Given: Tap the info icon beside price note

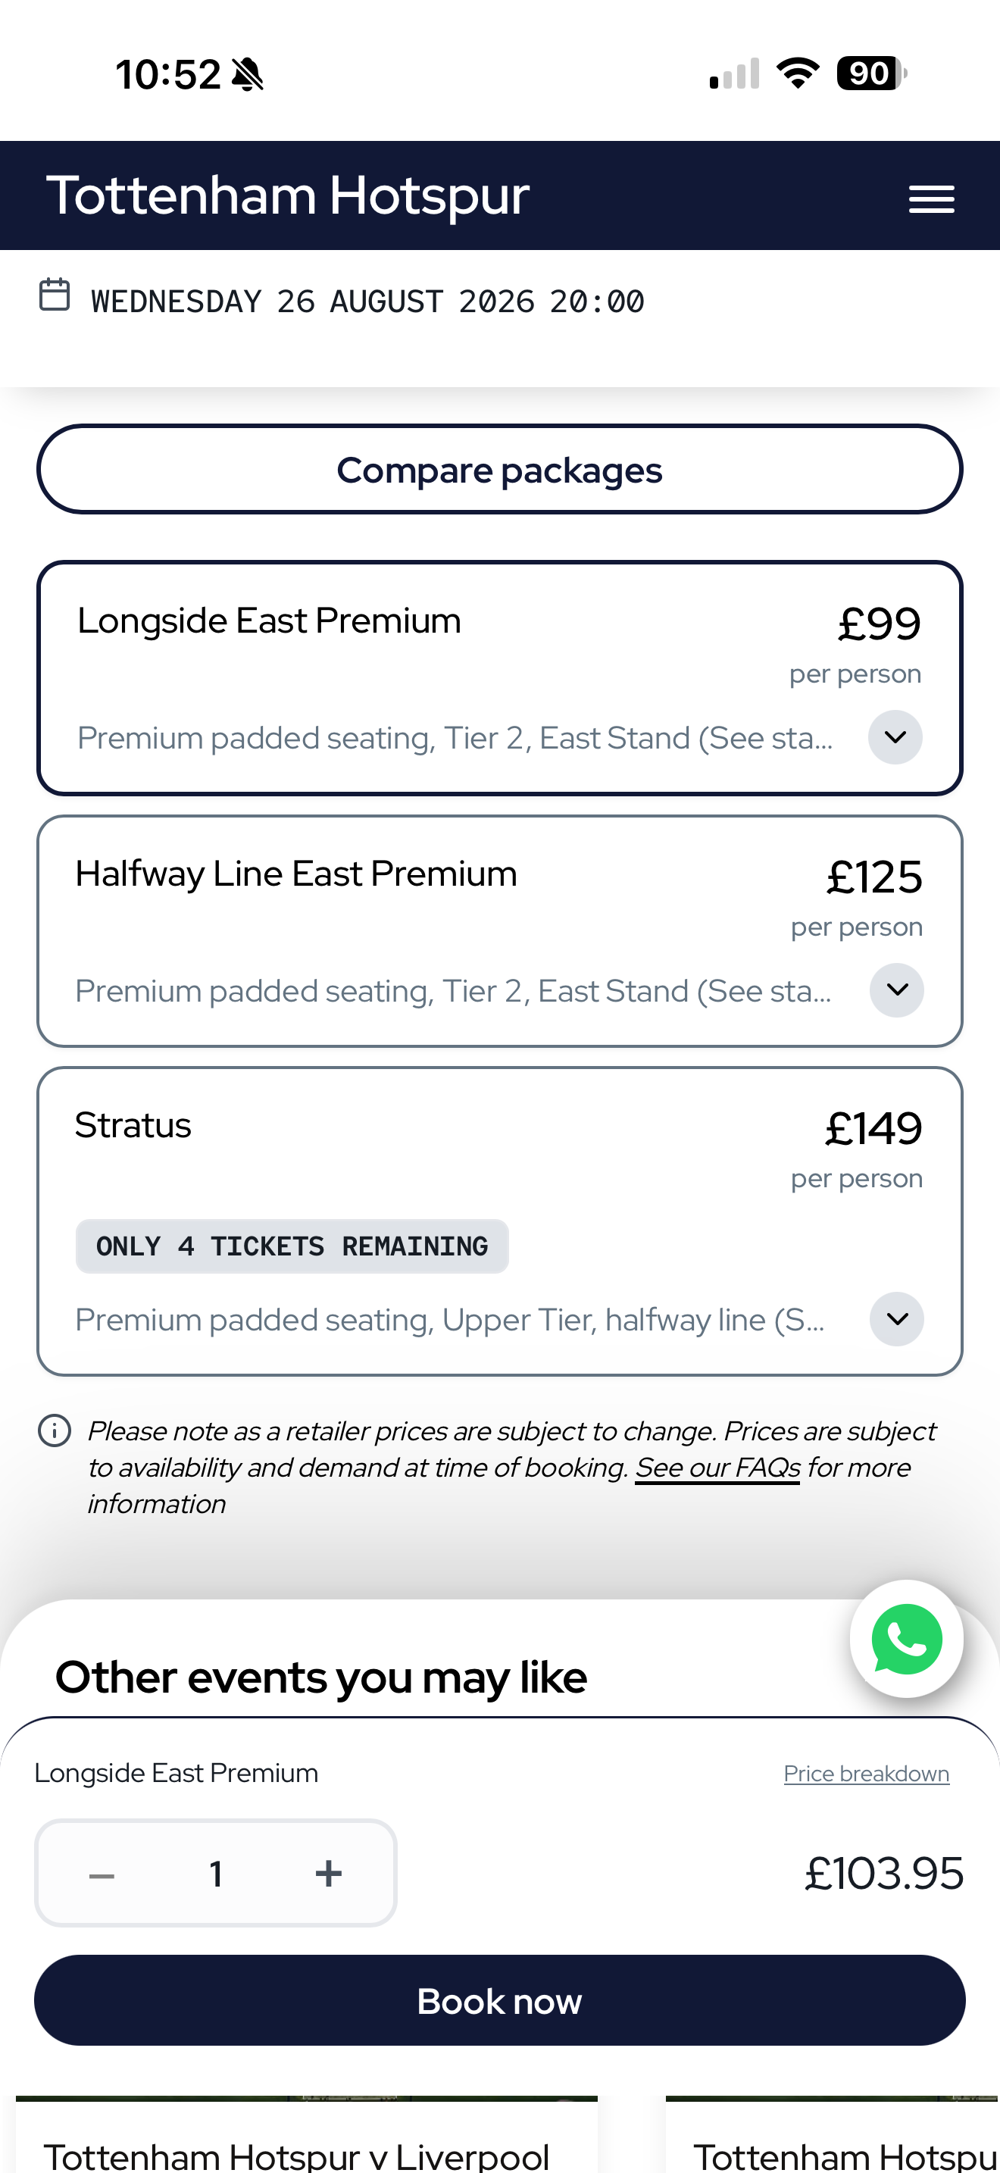Looking at the screenshot, I should pos(55,1430).
